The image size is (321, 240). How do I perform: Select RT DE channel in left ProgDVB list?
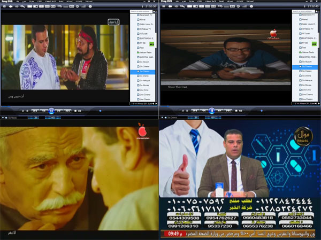141,43
